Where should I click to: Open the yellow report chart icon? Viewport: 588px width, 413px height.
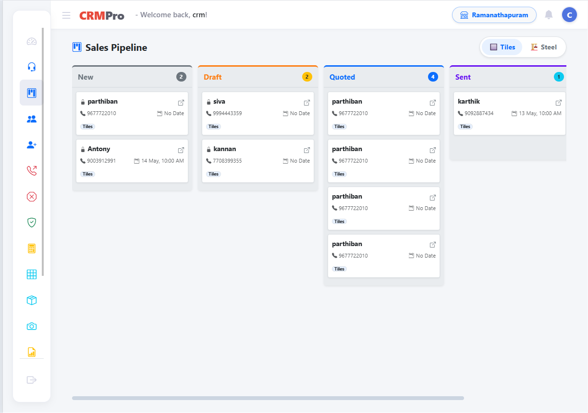(32, 352)
